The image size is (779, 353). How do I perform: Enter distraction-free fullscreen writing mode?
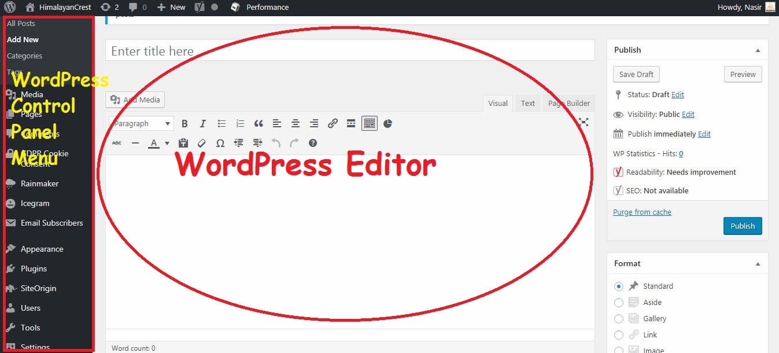point(584,122)
